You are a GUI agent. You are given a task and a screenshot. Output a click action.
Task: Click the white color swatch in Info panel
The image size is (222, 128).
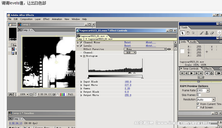coord(183,51)
